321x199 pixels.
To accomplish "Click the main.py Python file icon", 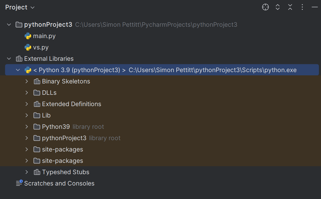I will coord(28,36).
